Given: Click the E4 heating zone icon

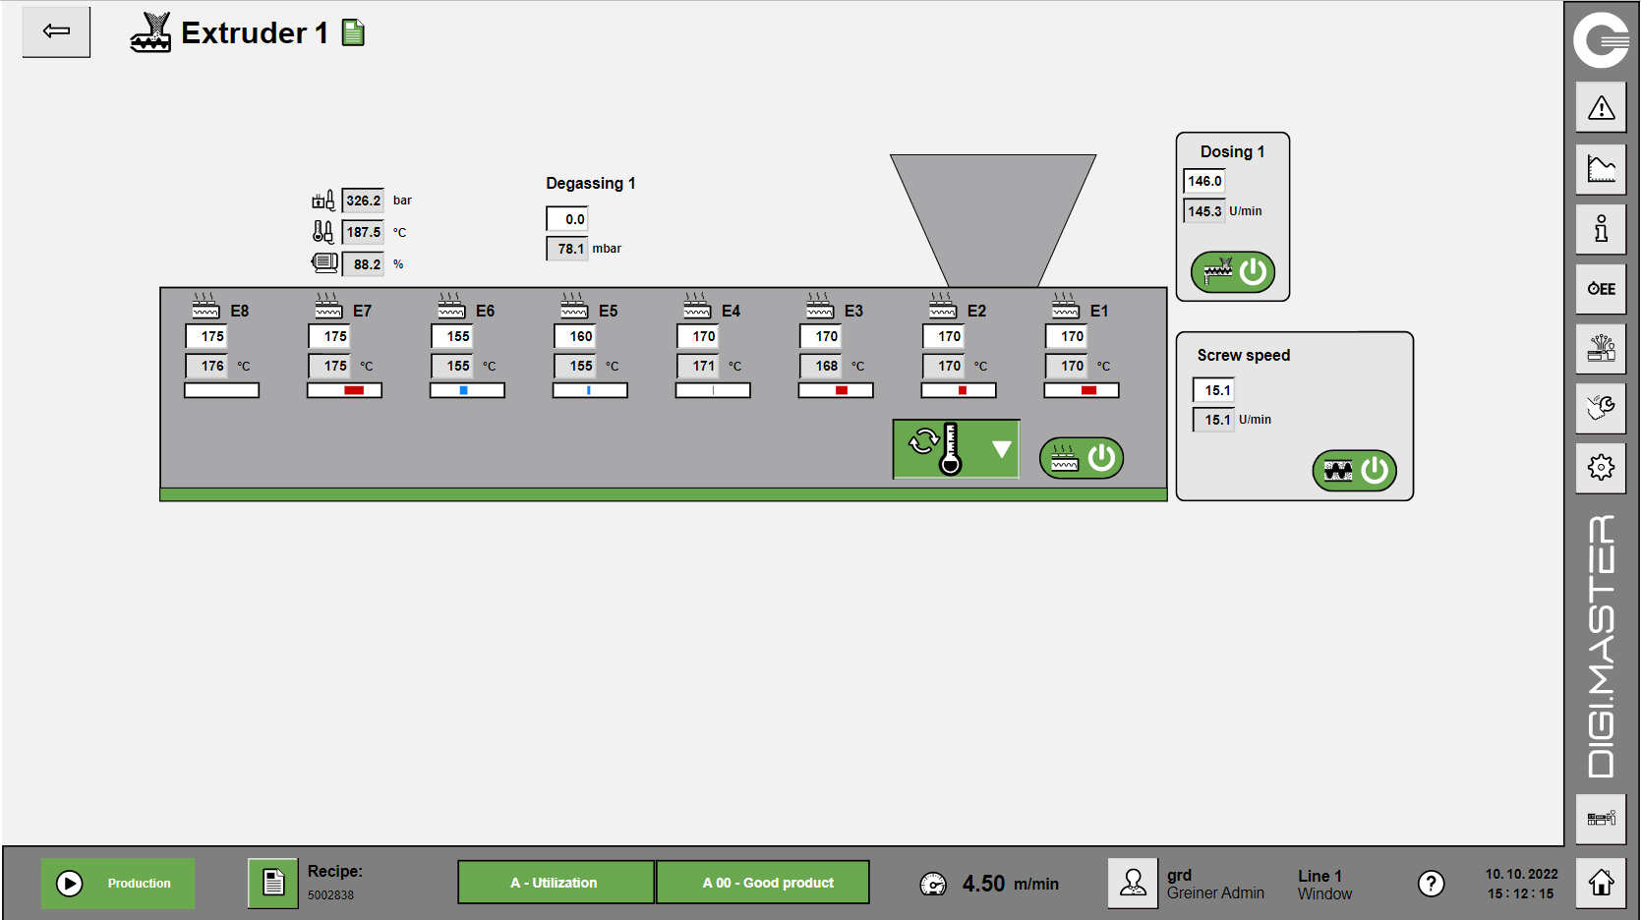Looking at the screenshot, I should [x=697, y=306].
